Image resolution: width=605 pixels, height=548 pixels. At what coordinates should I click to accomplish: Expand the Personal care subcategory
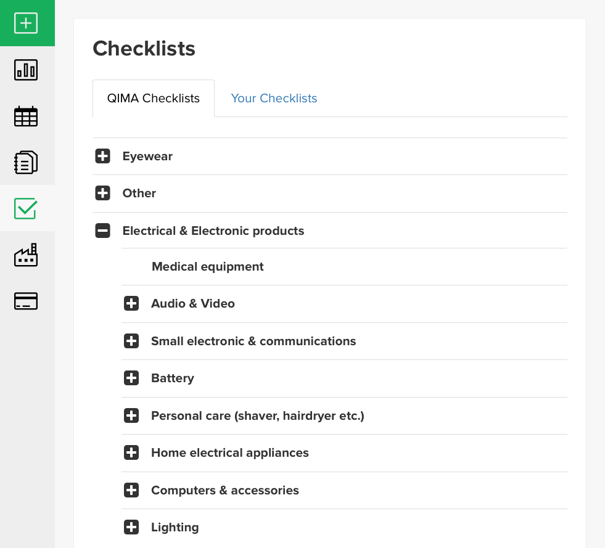point(131,415)
